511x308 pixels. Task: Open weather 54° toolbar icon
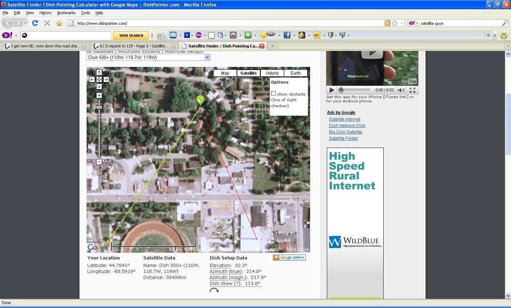pos(268,35)
